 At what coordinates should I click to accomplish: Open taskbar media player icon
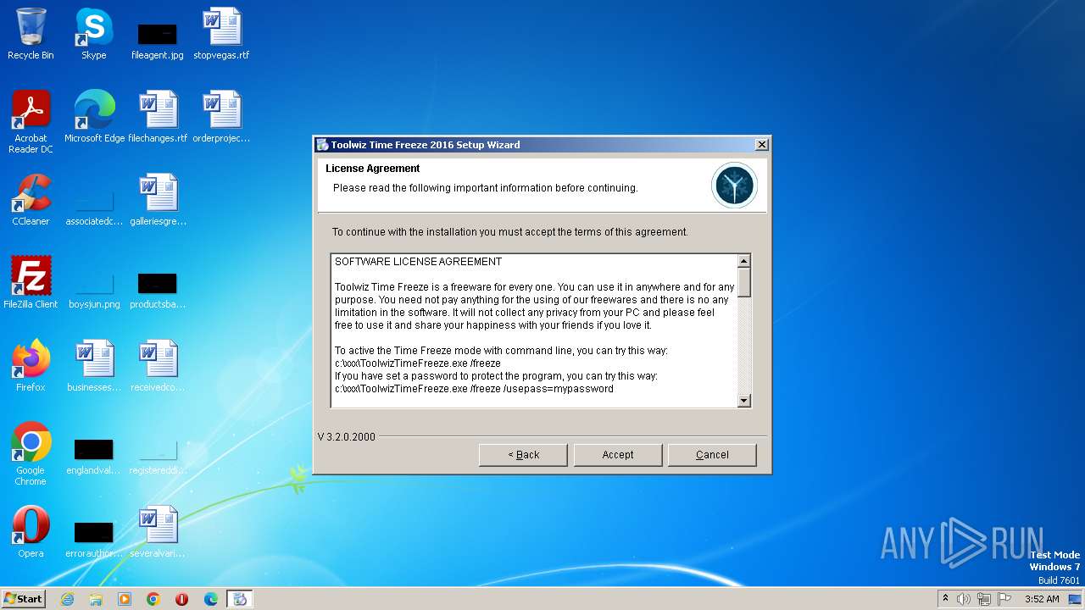125,599
